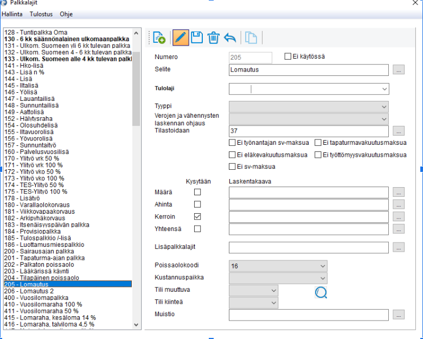The width and height of the screenshot is (423, 339).
Task: Select 152 - Hälytysraha row
Action: [x=68, y=118]
